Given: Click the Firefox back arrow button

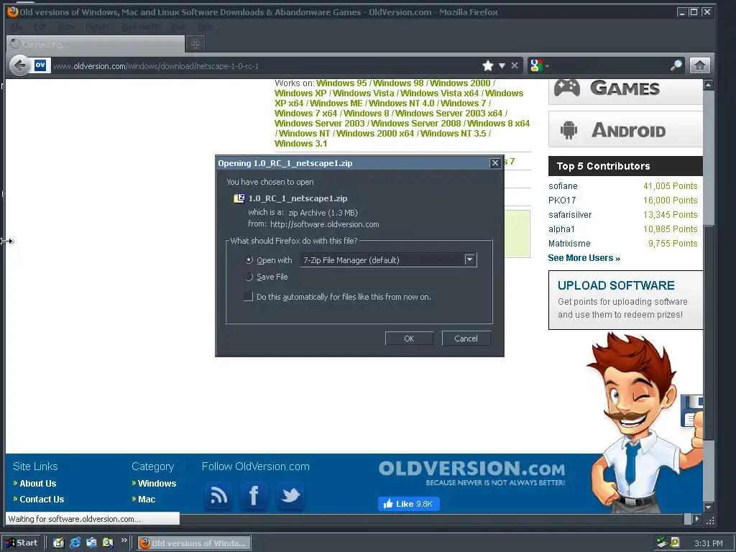Looking at the screenshot, I should tap(19, 65).
